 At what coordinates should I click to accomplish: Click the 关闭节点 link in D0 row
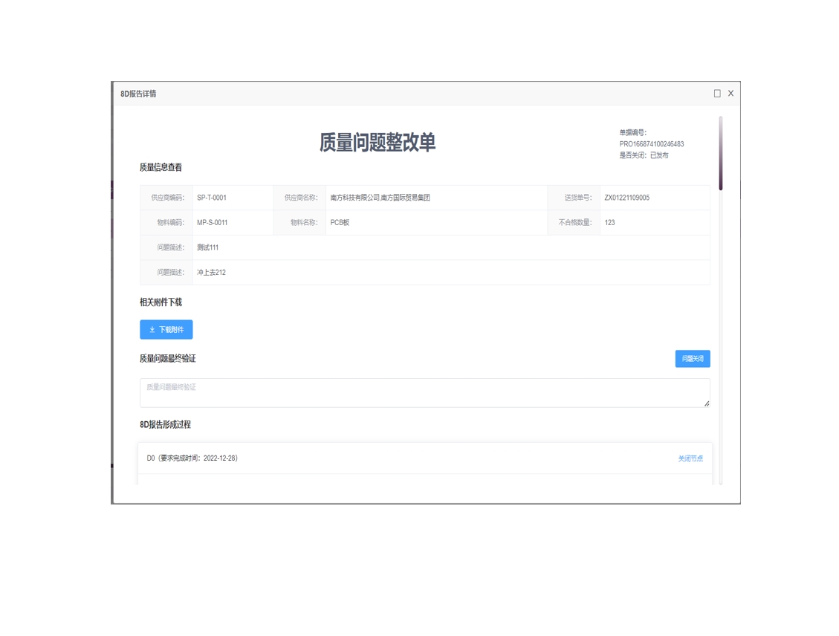click(690, 458)
